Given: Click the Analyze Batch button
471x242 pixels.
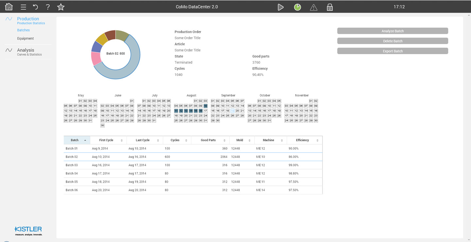Looking at the screenshot, I should pyautogui.click(x=392, y=31).
